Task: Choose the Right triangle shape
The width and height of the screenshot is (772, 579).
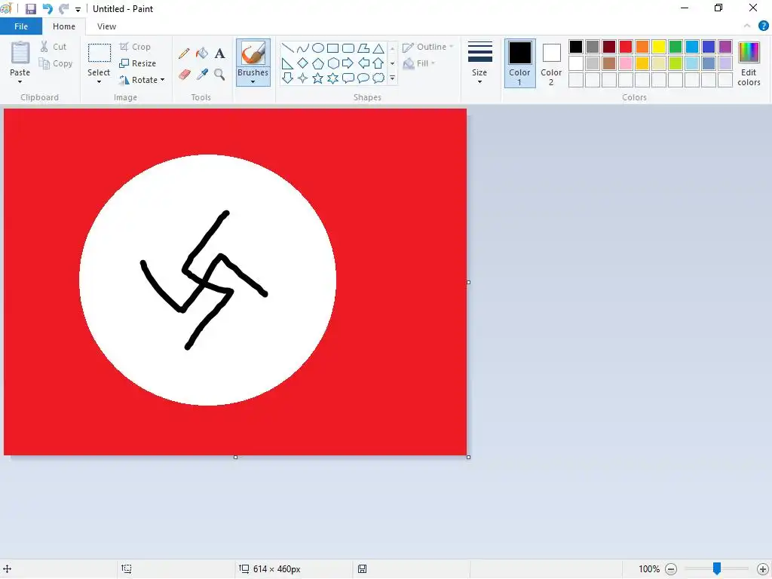Action: 287,63
